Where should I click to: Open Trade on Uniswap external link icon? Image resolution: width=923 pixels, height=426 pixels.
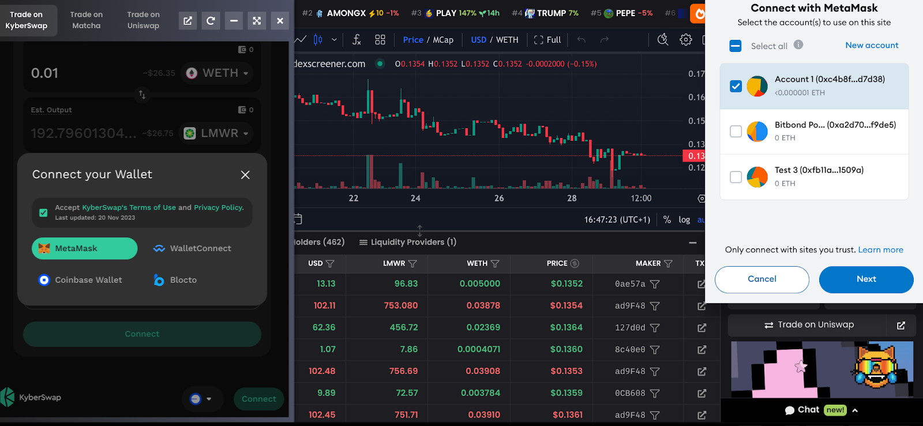pos(901,326)
